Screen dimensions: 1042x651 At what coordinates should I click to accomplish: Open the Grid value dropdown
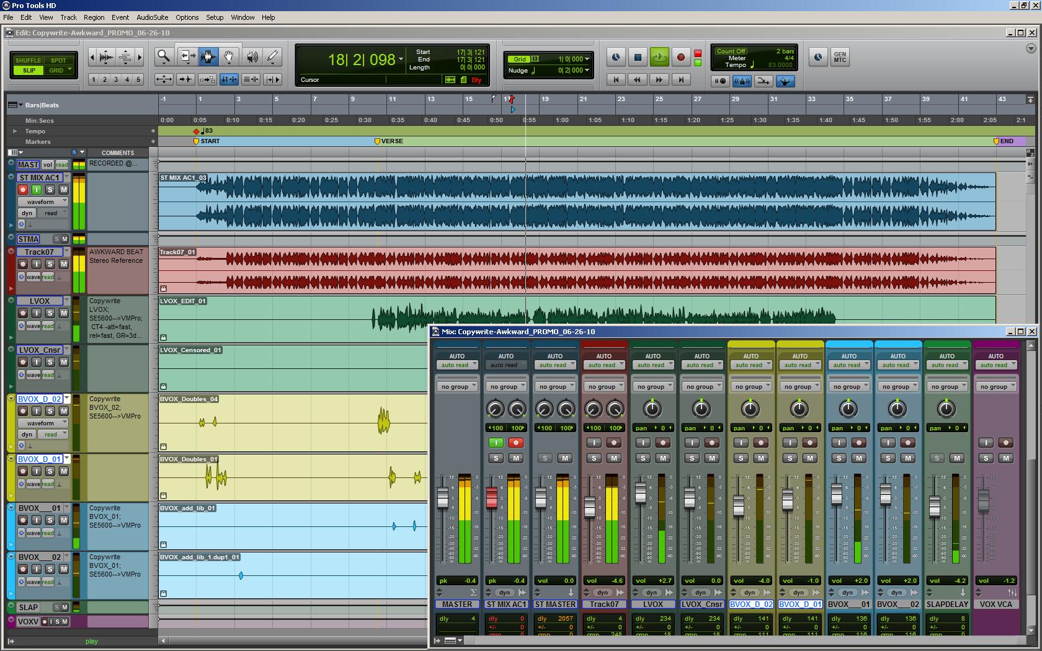click(587, 60)
